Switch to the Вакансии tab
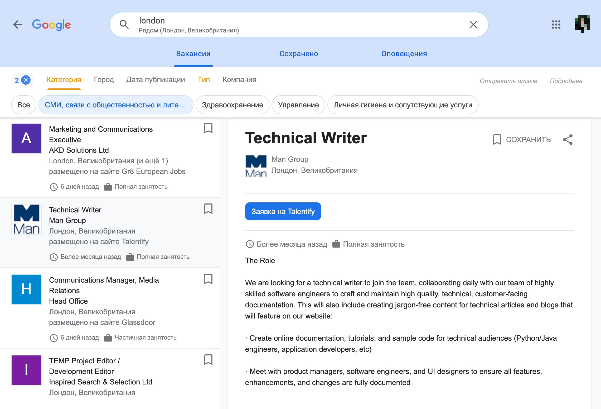The image size is (601, 409). click(193, 54)
